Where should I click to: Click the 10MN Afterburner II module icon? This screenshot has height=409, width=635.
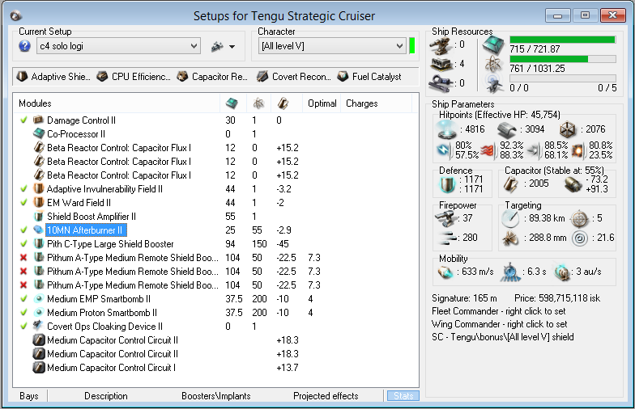(x=39, y=230)
